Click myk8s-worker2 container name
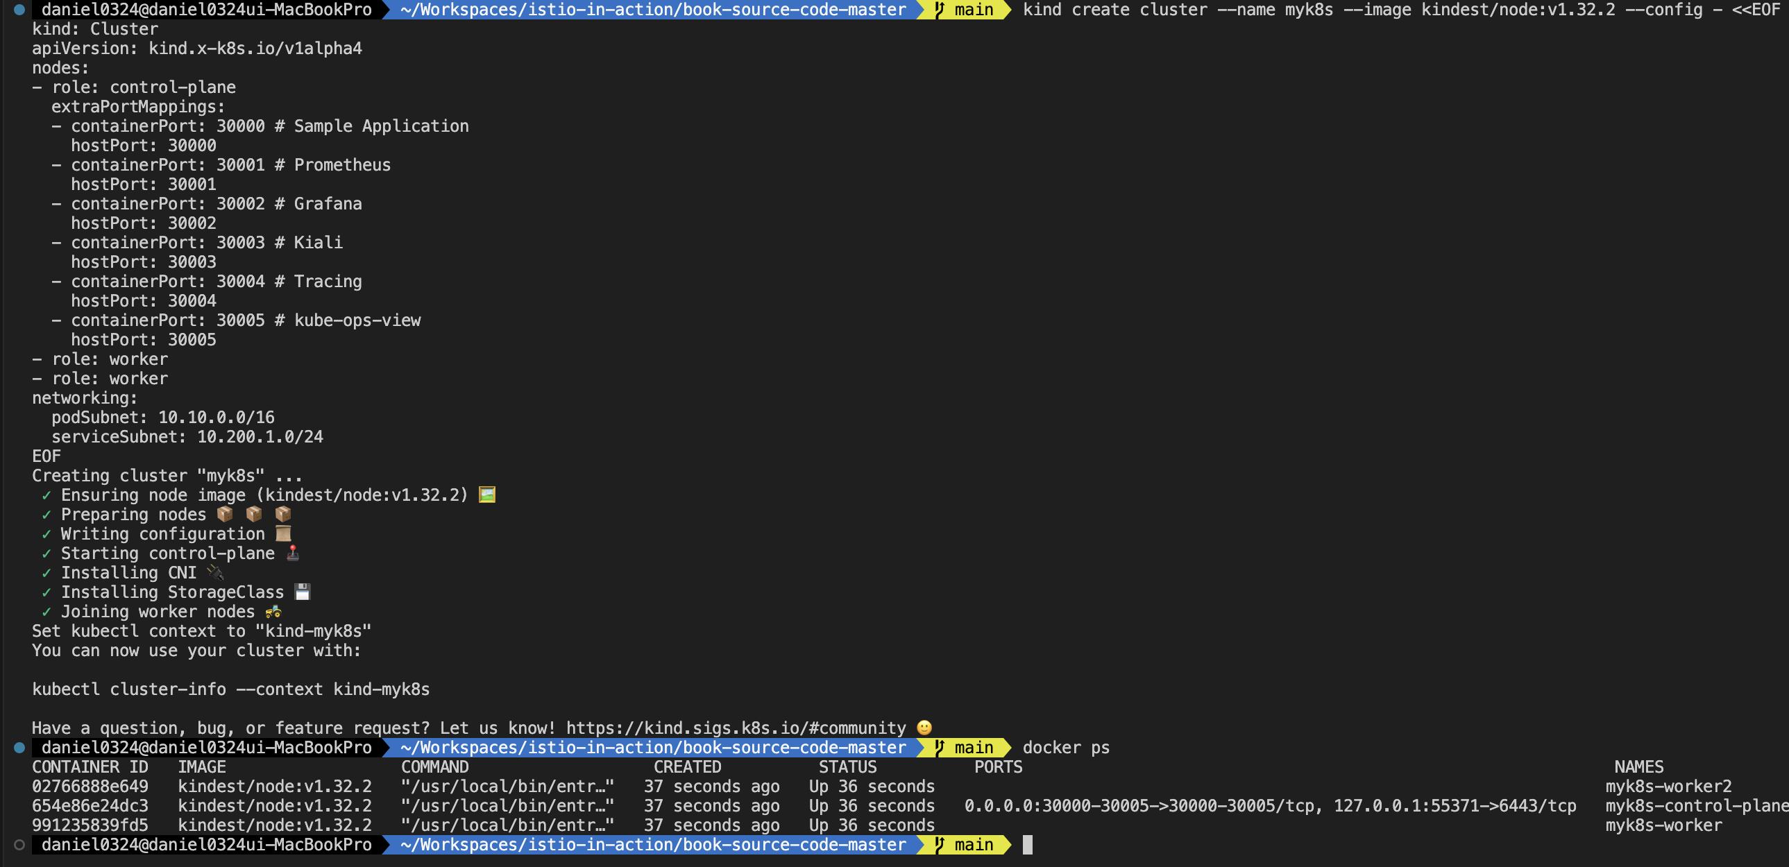 point(1668,787)
